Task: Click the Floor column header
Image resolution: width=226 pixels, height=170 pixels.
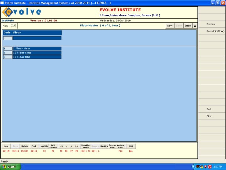Action: [17, 32]
